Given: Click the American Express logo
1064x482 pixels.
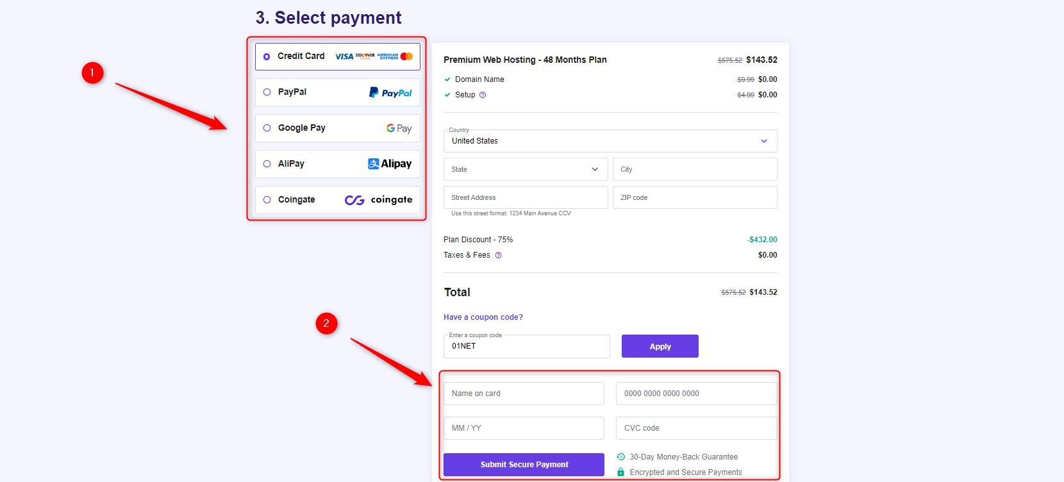Looking at the screenshot, I should click(388, 56).
